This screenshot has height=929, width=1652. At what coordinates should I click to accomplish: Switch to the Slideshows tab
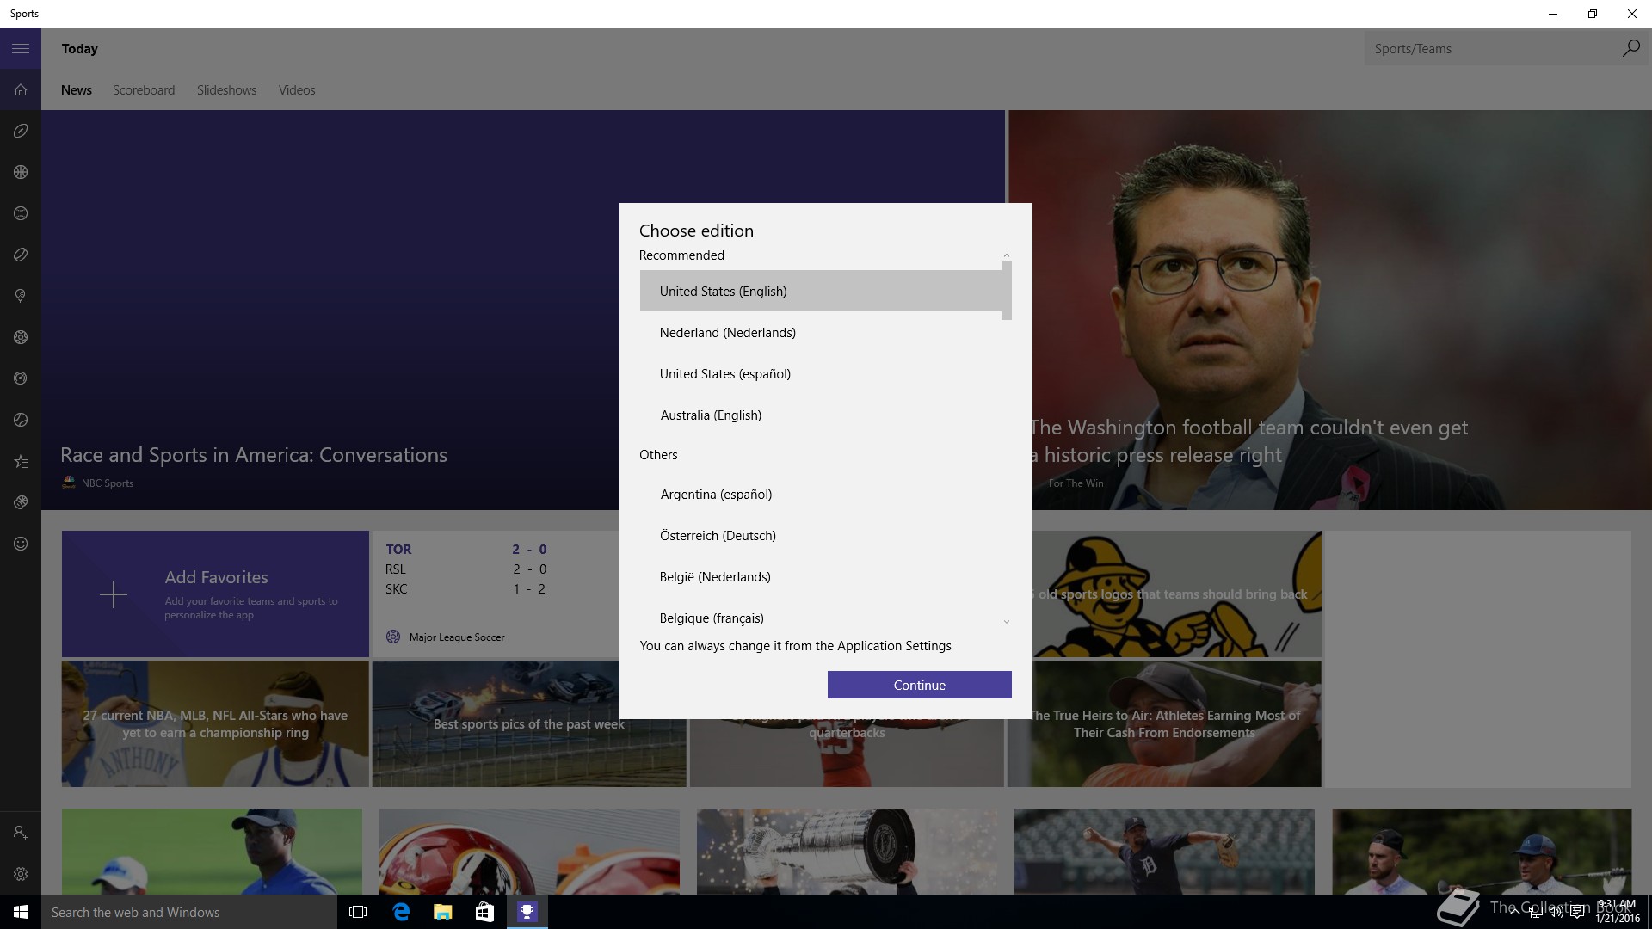[x=226, y=90]
